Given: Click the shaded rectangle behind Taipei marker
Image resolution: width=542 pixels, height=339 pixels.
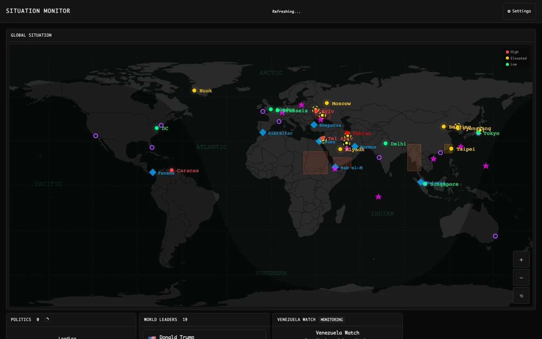Looking at the screenshot, I should click(x=448, y=149).
